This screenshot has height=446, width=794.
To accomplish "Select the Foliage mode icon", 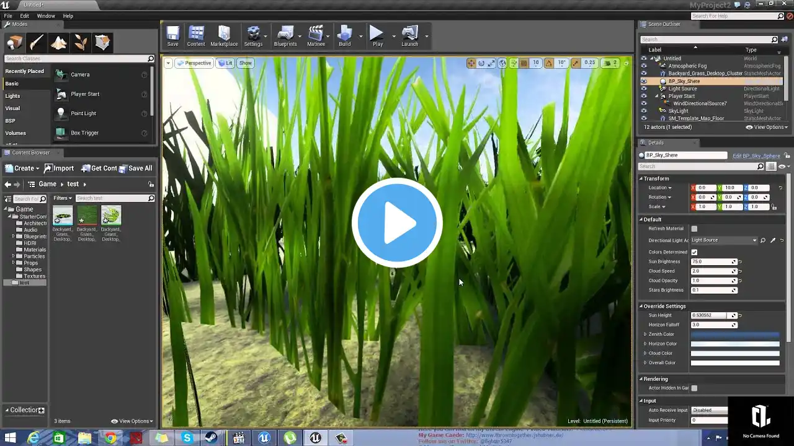I will coord(81,42).
